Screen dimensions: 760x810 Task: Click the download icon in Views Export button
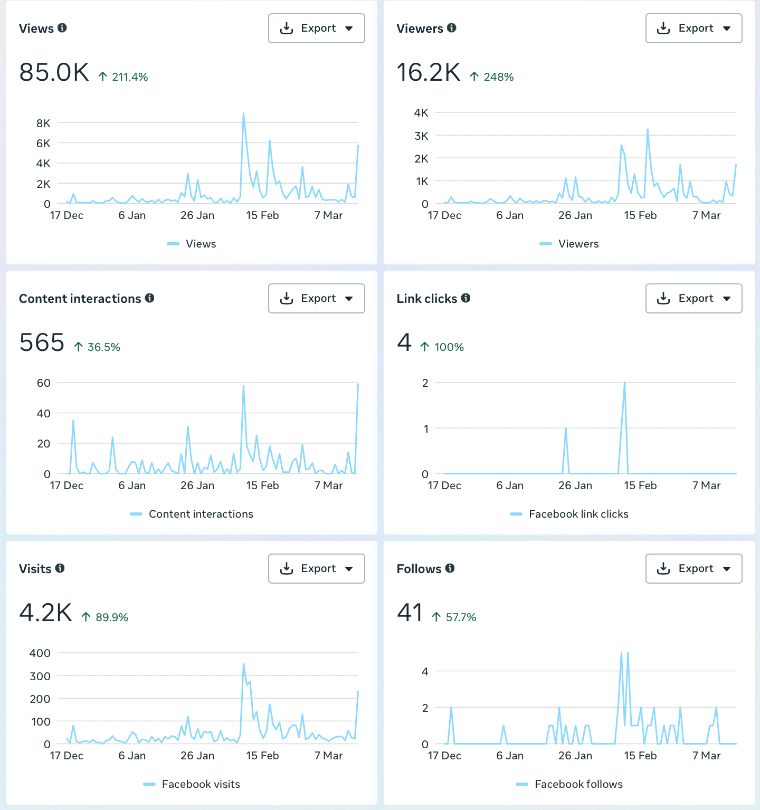coord(287,28)
